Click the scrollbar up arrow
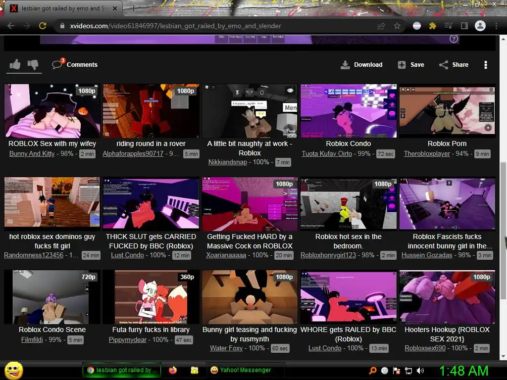The width and height of the screenshot is (507, 380). point(503,39)
